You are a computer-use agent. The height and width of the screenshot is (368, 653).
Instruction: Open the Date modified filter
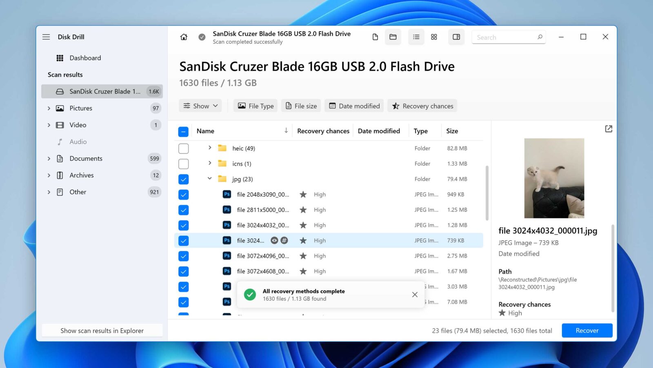pyautogui.click(x=354, y=106)
